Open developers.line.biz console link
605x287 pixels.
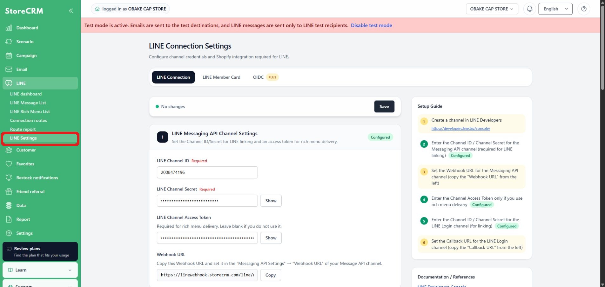tap(460, 129)
